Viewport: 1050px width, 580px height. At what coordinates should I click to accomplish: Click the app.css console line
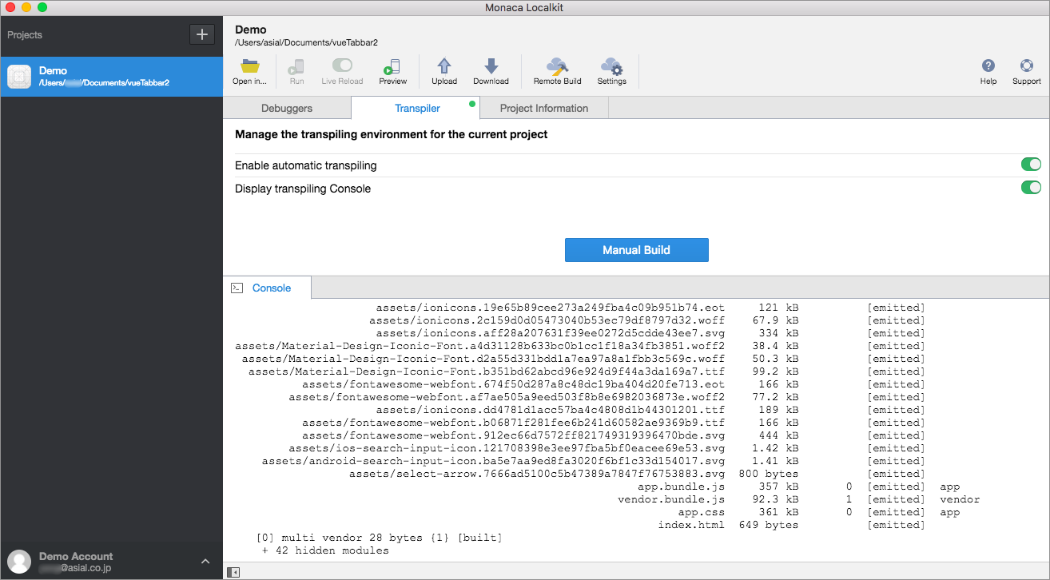[x=818, y=512]
